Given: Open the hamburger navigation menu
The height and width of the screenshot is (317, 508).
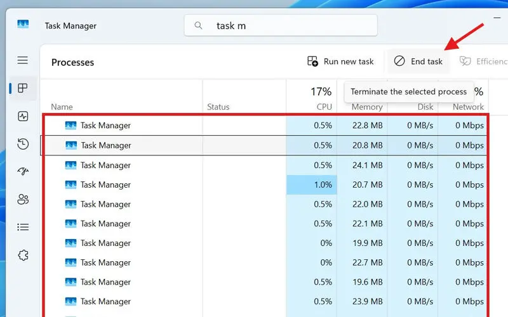Looking at the screenshot, I should tap(23, 60).
